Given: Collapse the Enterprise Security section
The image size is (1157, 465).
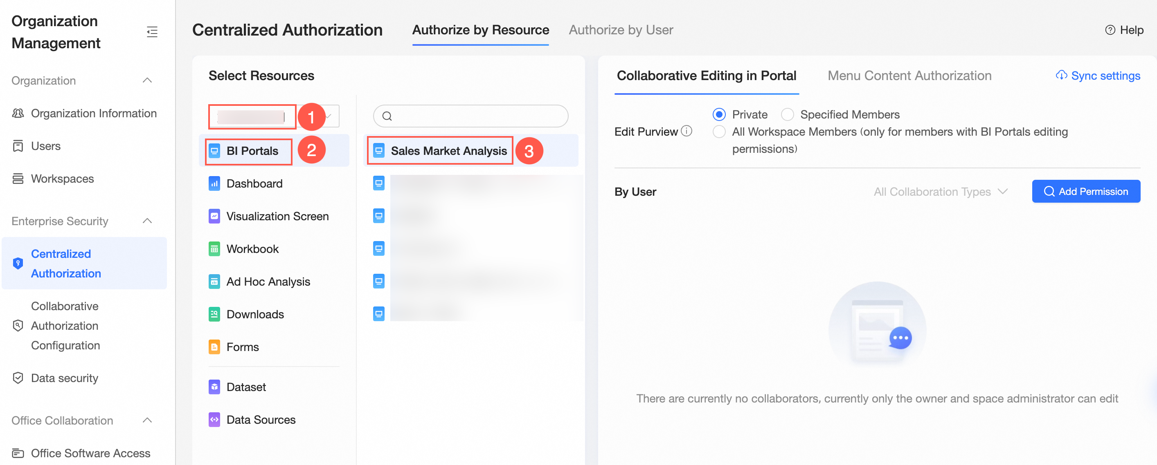Looking at the screenshot, I should [x=147, y=221].
